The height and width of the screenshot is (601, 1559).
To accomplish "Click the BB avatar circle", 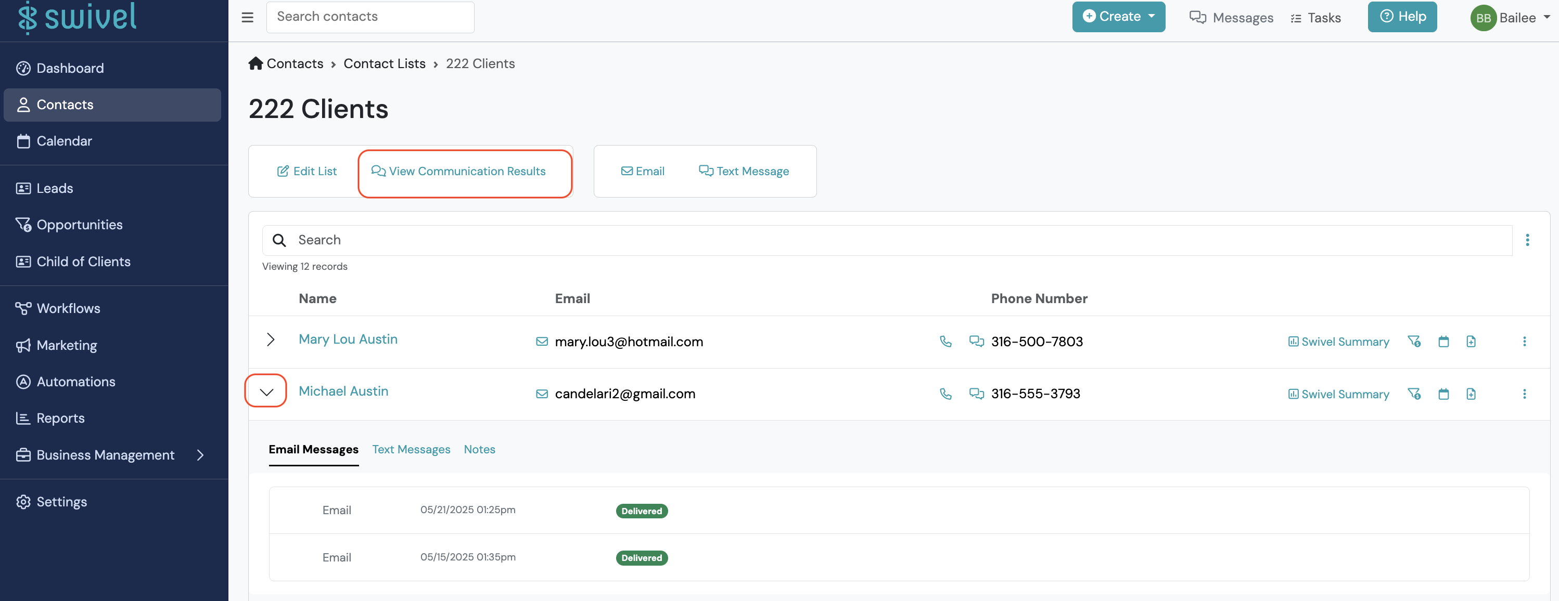I will [x=1484, y=18].
